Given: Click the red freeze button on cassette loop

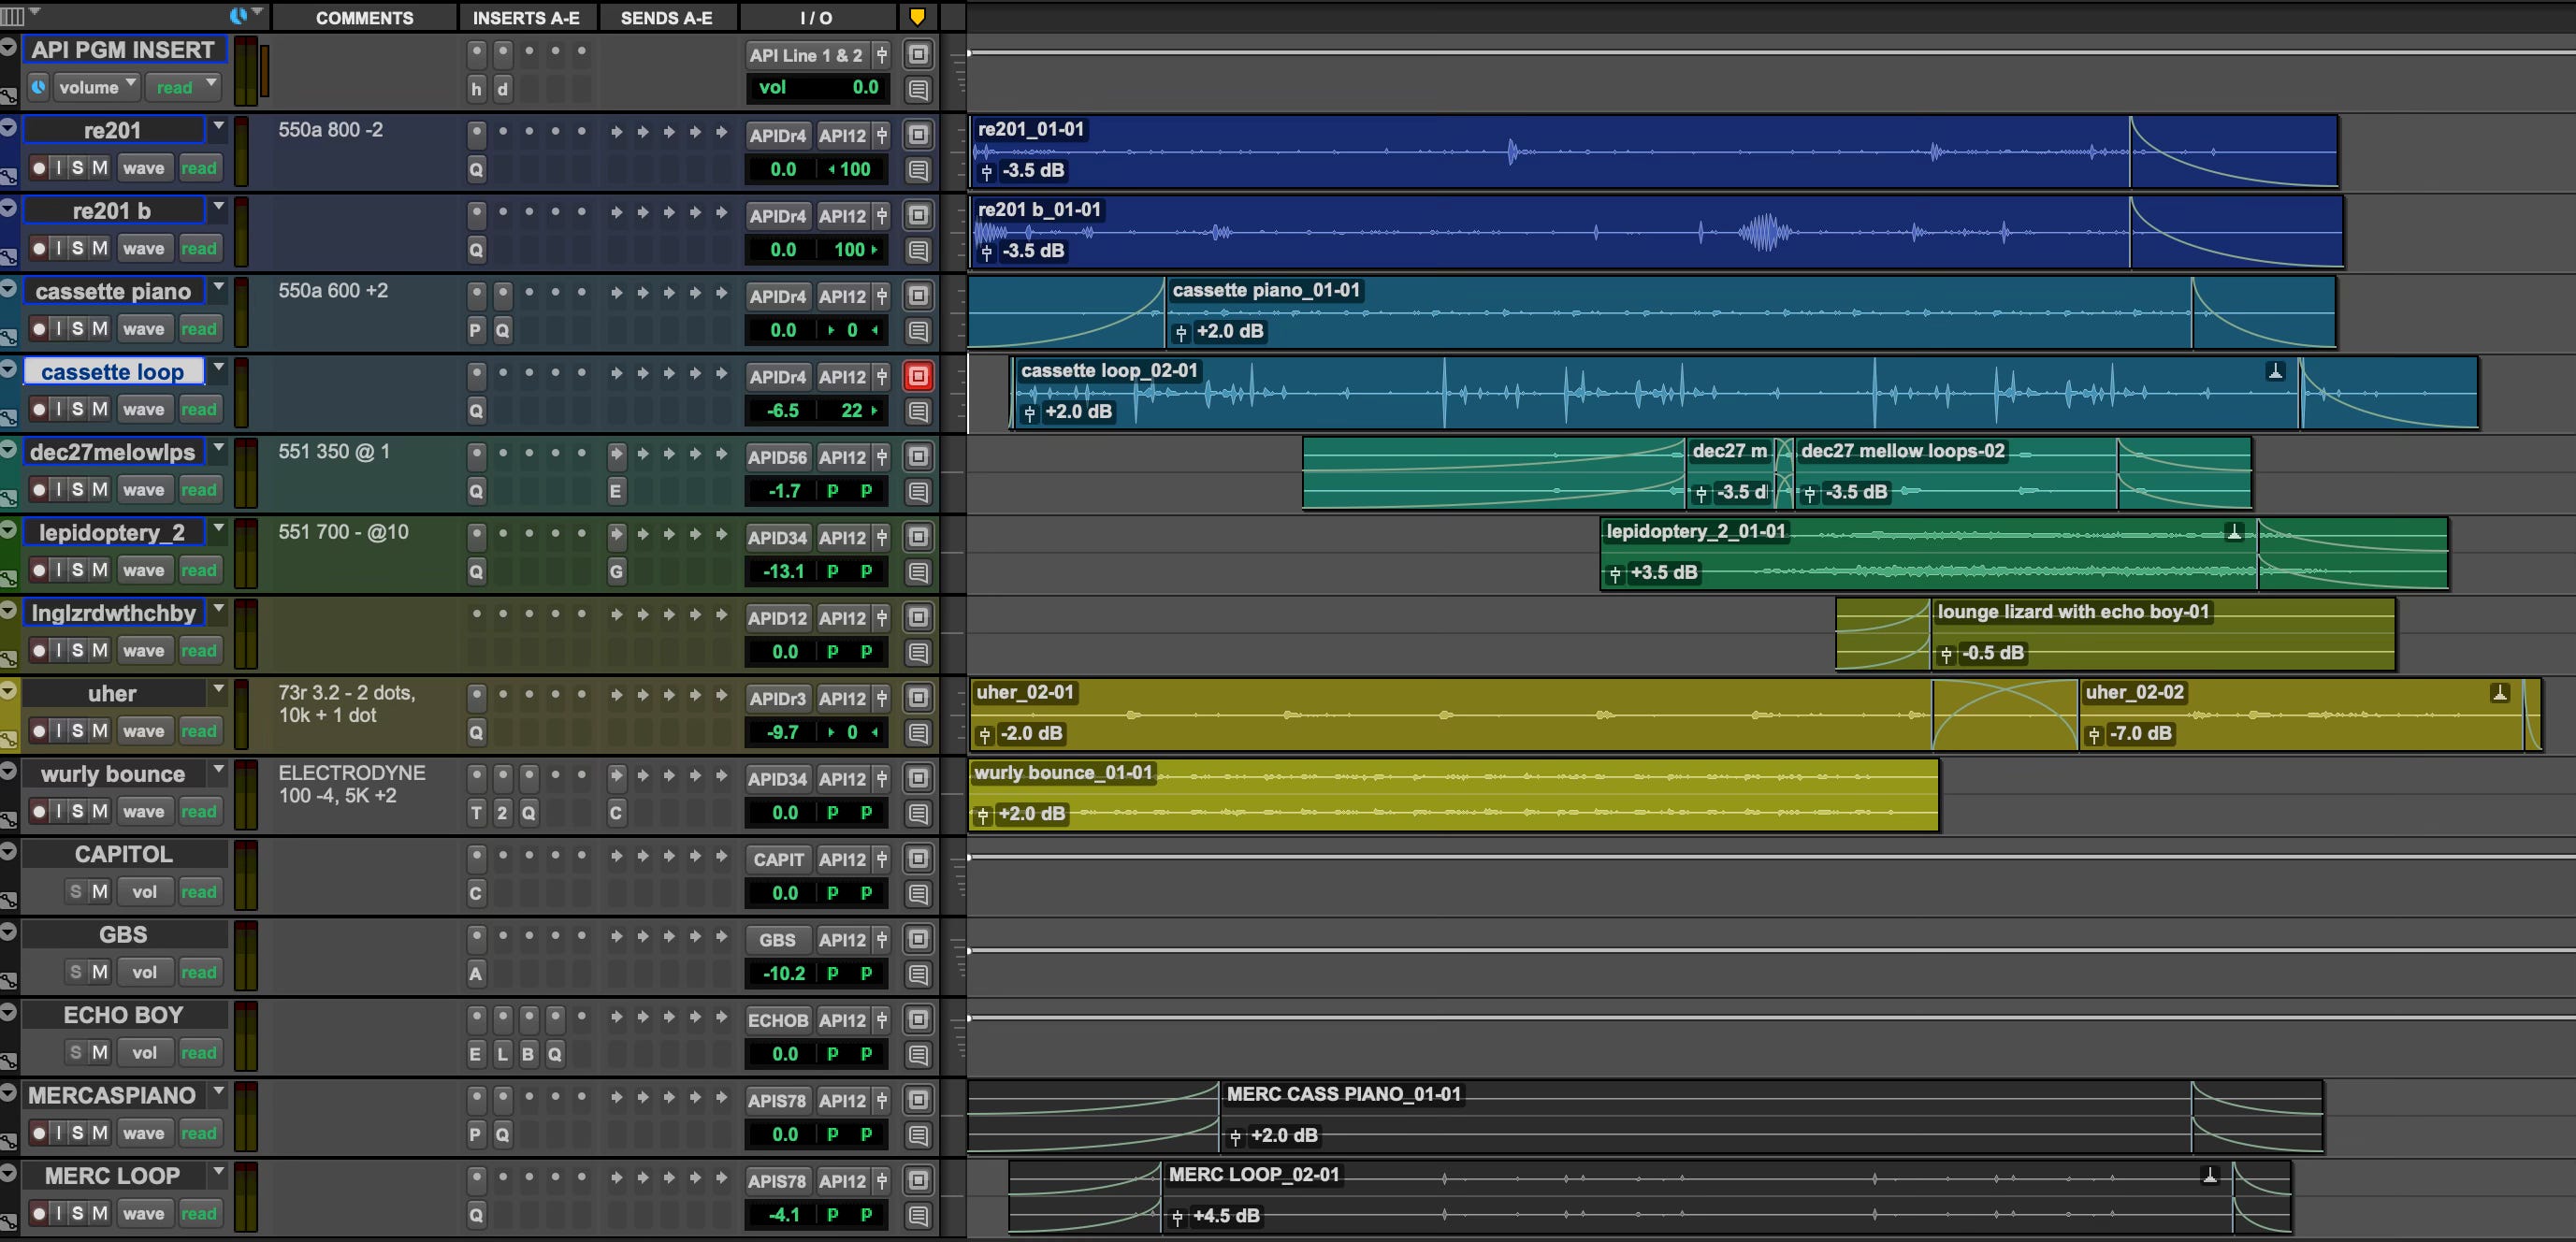Looking at the screenshot, I should 918,376.
